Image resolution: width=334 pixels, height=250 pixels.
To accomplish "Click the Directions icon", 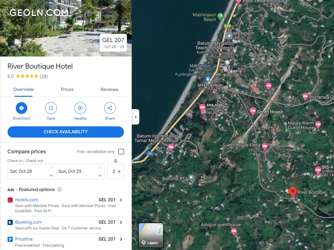I will click(21, 108).
